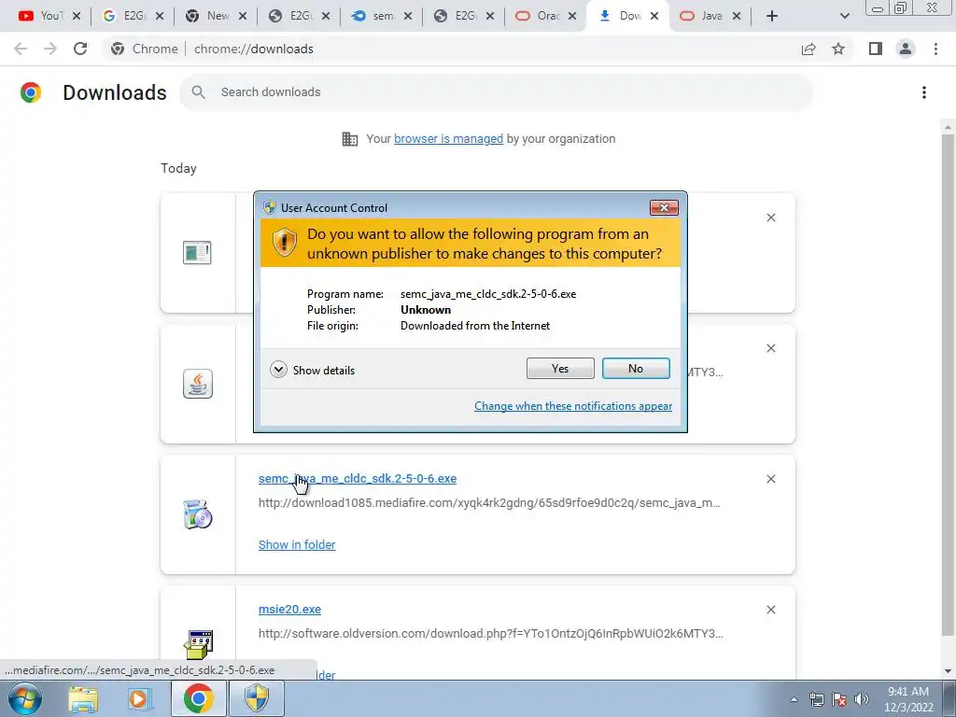Screen dimensions: 956x717
Task: Click the volume speaker tray icon
Action: tap(861, 699)
